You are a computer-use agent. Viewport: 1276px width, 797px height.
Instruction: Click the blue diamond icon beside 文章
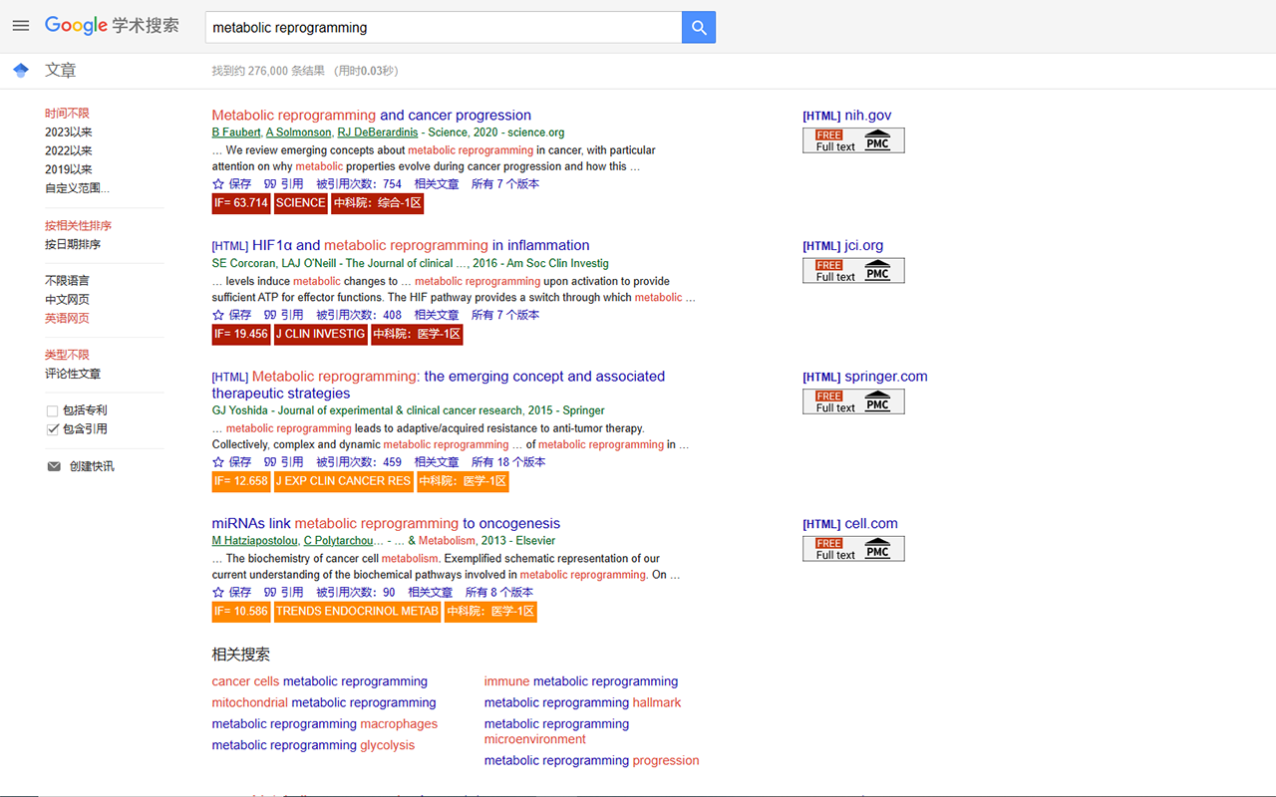(20, 70)
